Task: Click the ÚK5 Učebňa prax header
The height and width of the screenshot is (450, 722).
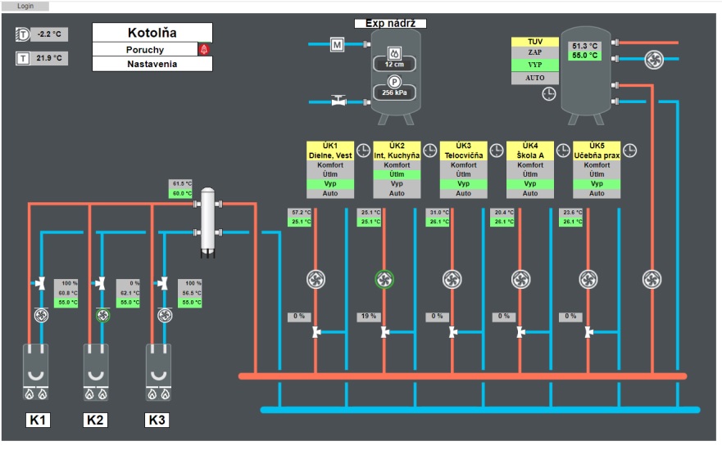Action: (x=597, y=151)
